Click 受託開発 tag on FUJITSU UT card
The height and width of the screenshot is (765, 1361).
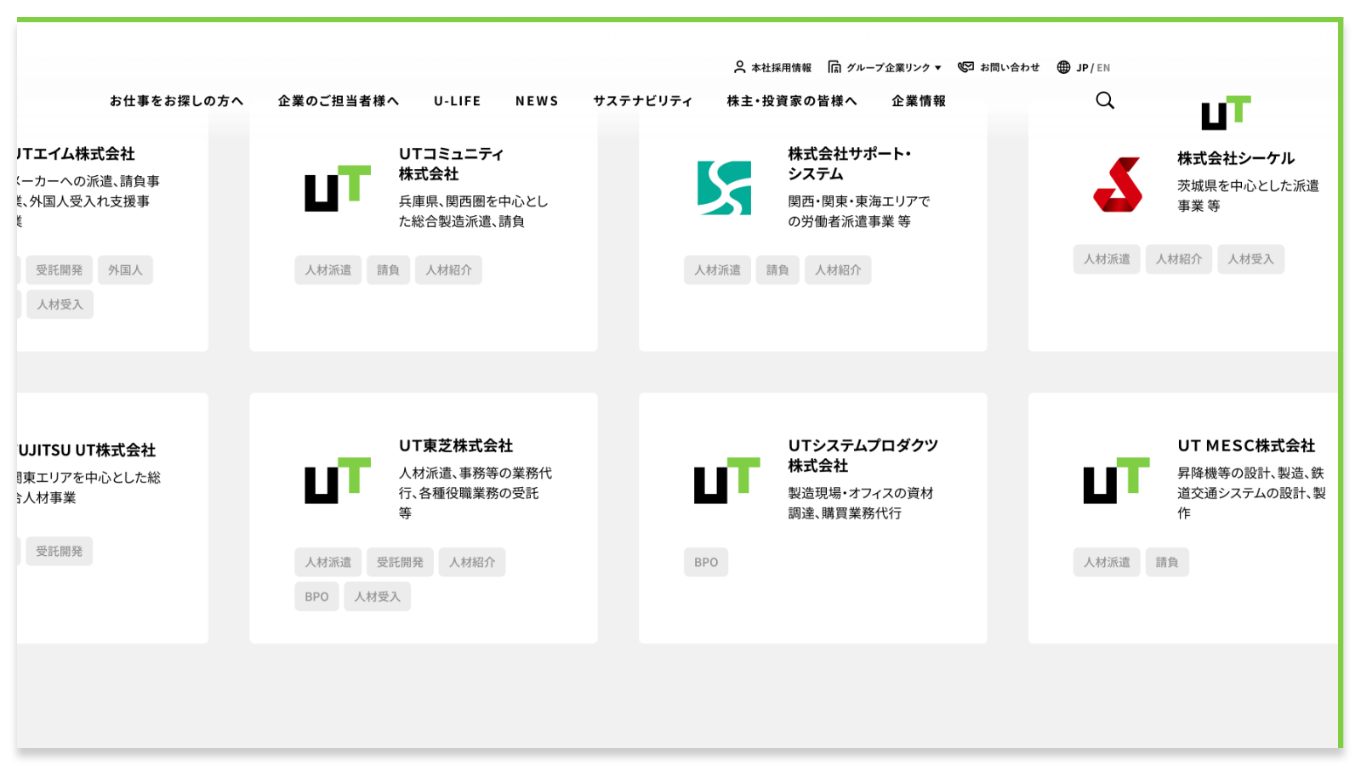point(60,551)
